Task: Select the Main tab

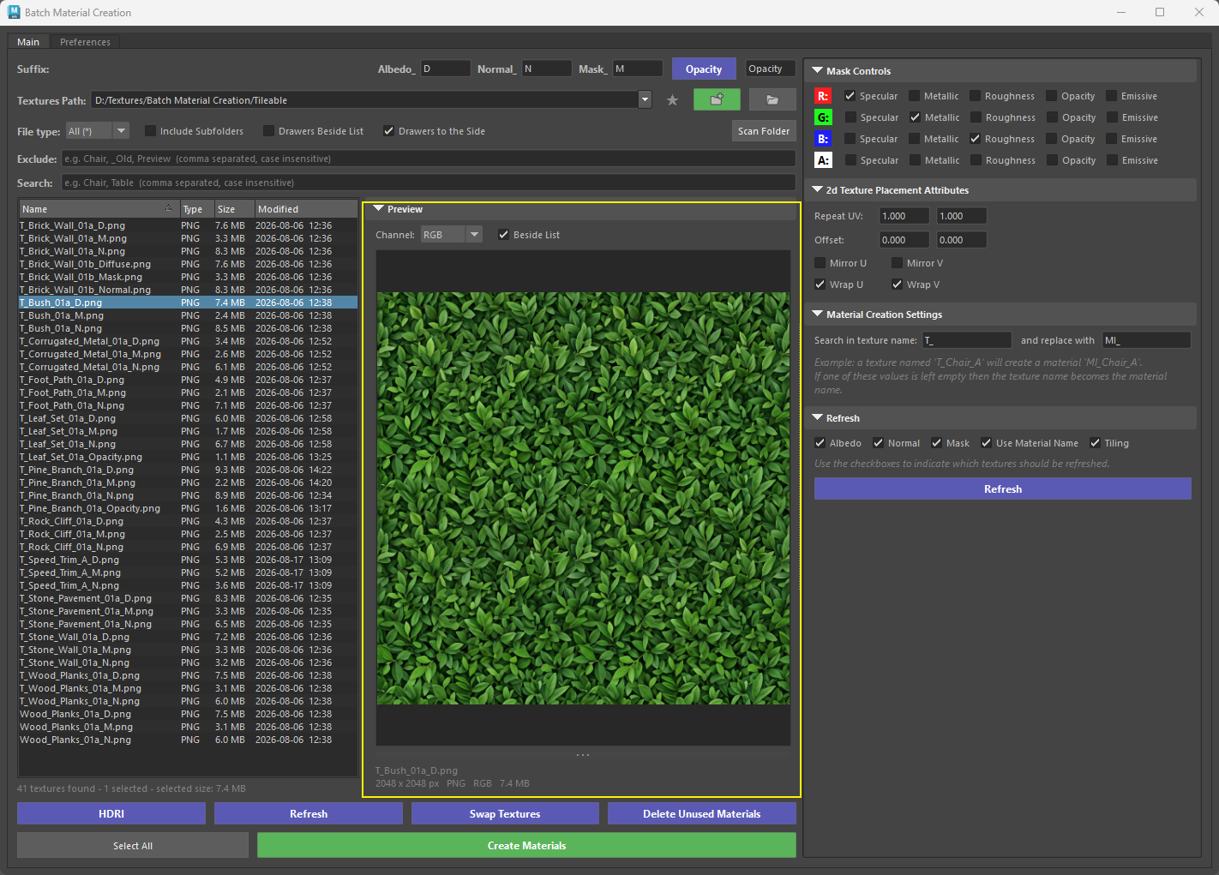Action: (28, 42)
